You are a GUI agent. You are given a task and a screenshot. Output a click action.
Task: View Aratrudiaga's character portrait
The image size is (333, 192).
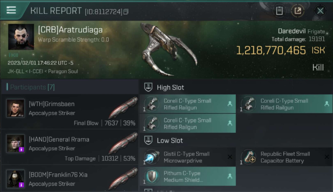point(21,37)
